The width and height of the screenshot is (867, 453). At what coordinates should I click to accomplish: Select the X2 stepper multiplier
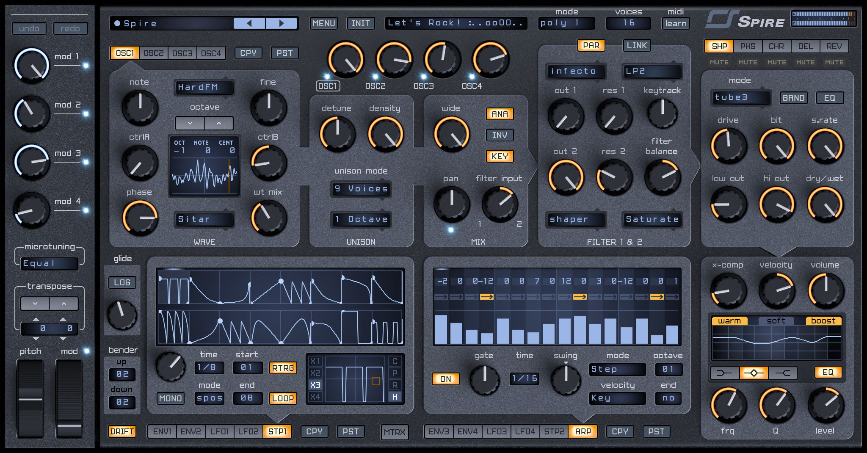(x=315, y=373)
